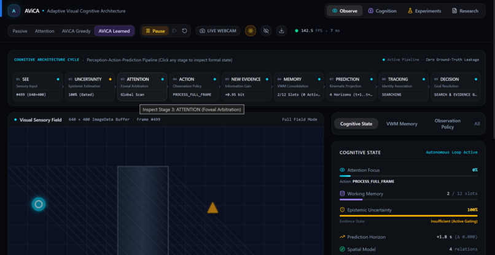Enable the LIVE WEBCAM input
Image resolution: width=495 pixels, height=255 pixels.
(x=218, y=31)
